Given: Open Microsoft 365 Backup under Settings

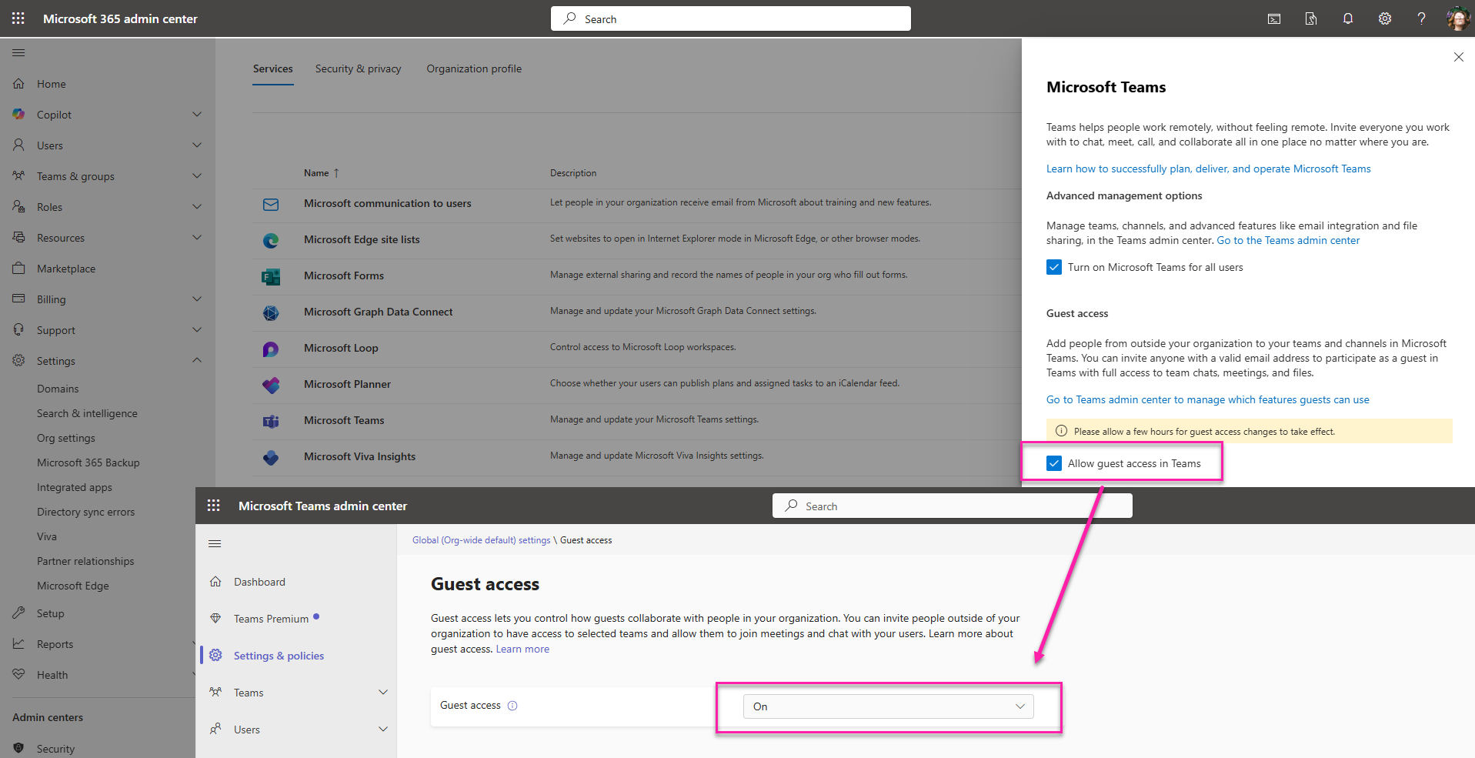Looking at the screenshot, I should (88, 462).
